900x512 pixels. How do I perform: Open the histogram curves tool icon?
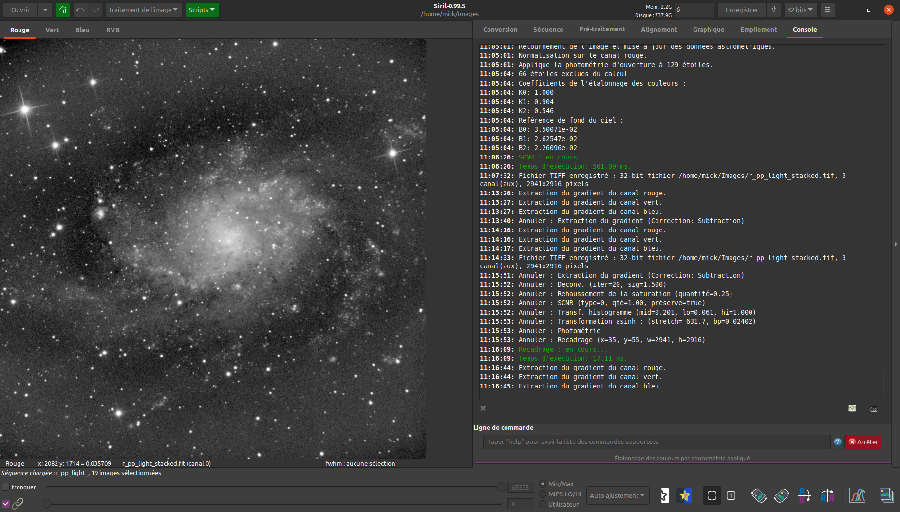[x=857, y=495]
